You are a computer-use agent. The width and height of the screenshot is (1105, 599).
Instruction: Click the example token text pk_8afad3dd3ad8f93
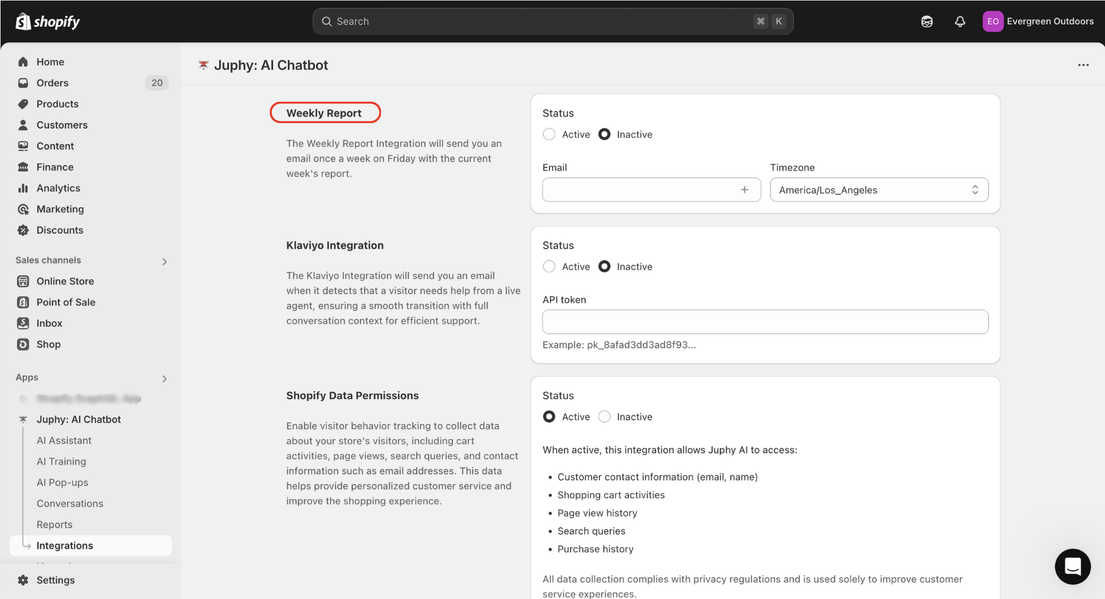coord(641,344)
